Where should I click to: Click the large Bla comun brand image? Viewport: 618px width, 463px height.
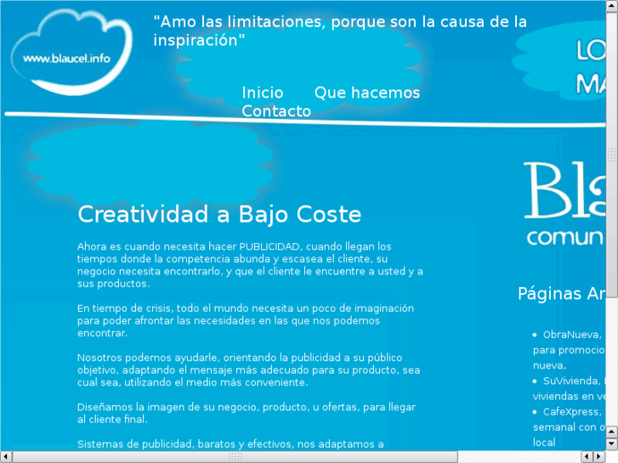point(564,203)
